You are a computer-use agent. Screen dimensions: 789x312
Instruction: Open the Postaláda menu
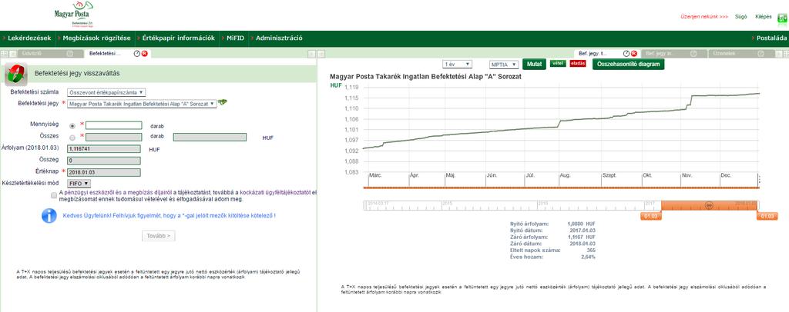pyautogui.click(x=771, y=38)
